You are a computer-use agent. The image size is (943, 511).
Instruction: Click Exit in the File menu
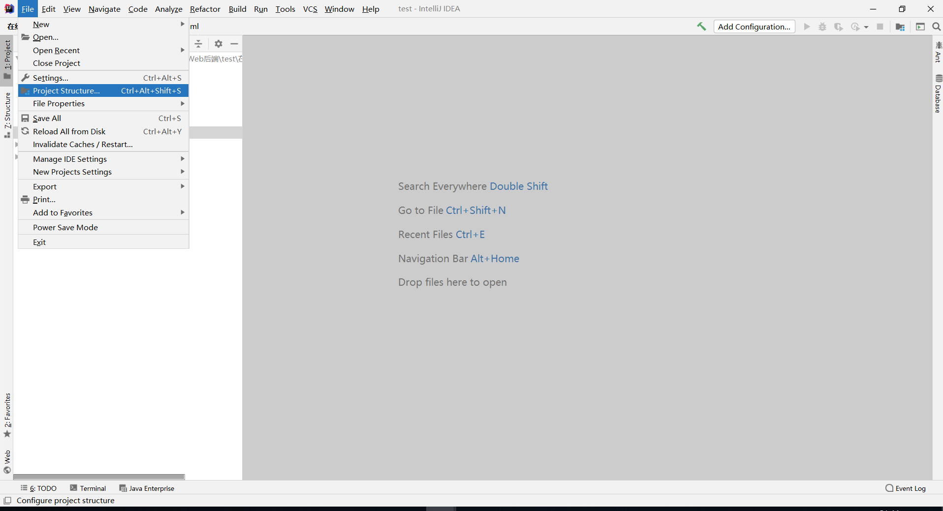[x=103, y=242]
